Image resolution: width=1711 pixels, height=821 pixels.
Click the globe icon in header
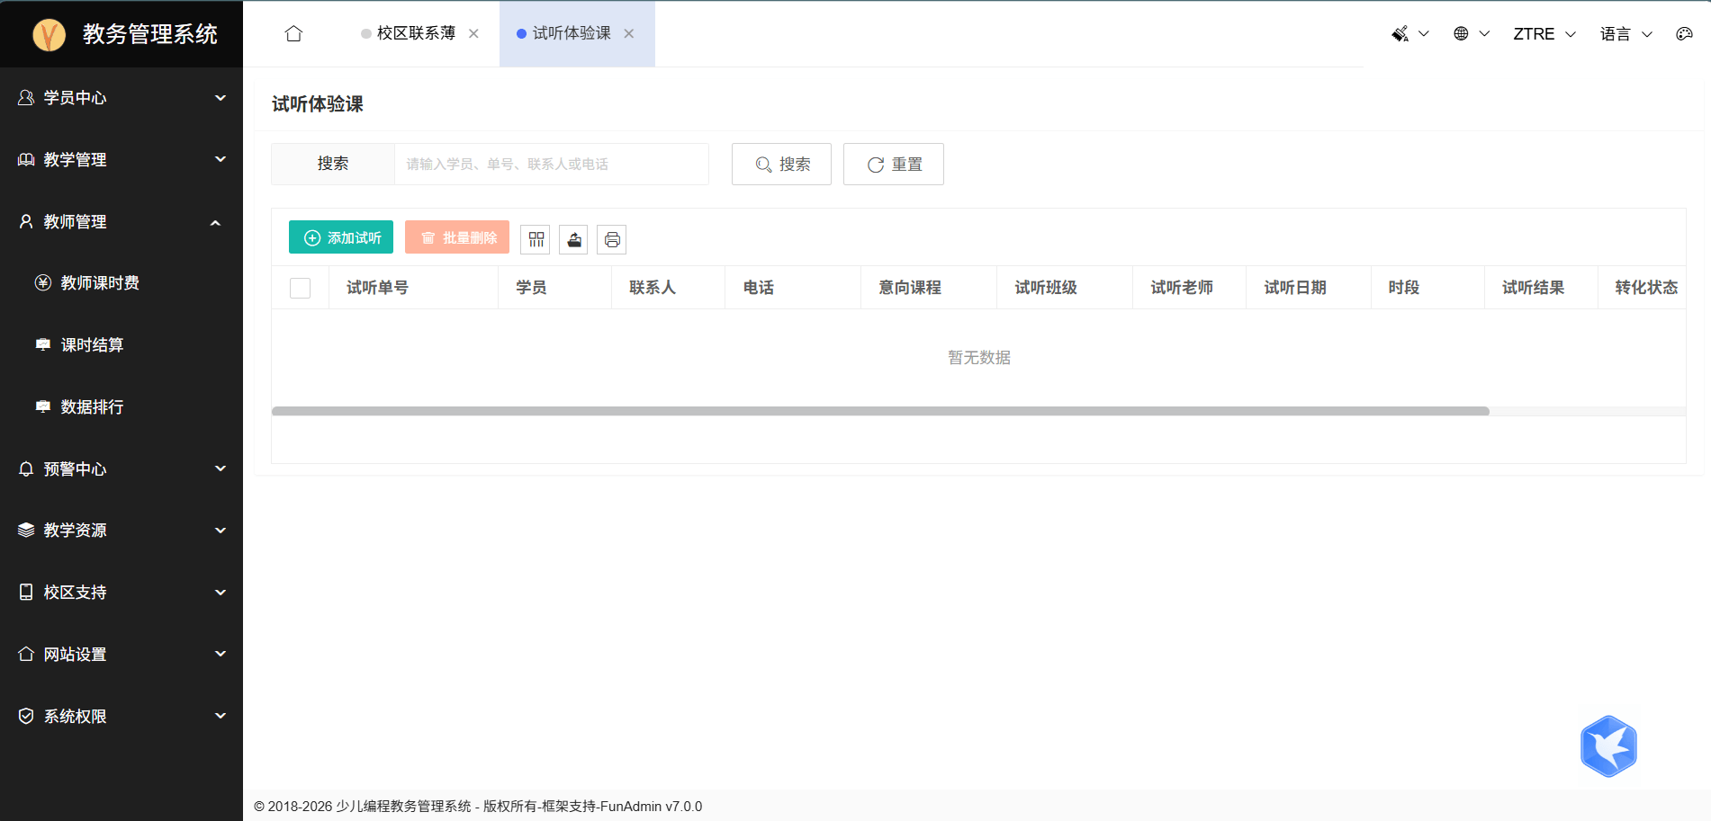pos(1461,34)
